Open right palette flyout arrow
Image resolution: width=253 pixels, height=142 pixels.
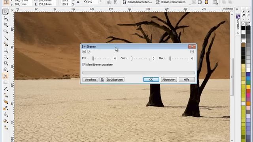pos(248,11)
